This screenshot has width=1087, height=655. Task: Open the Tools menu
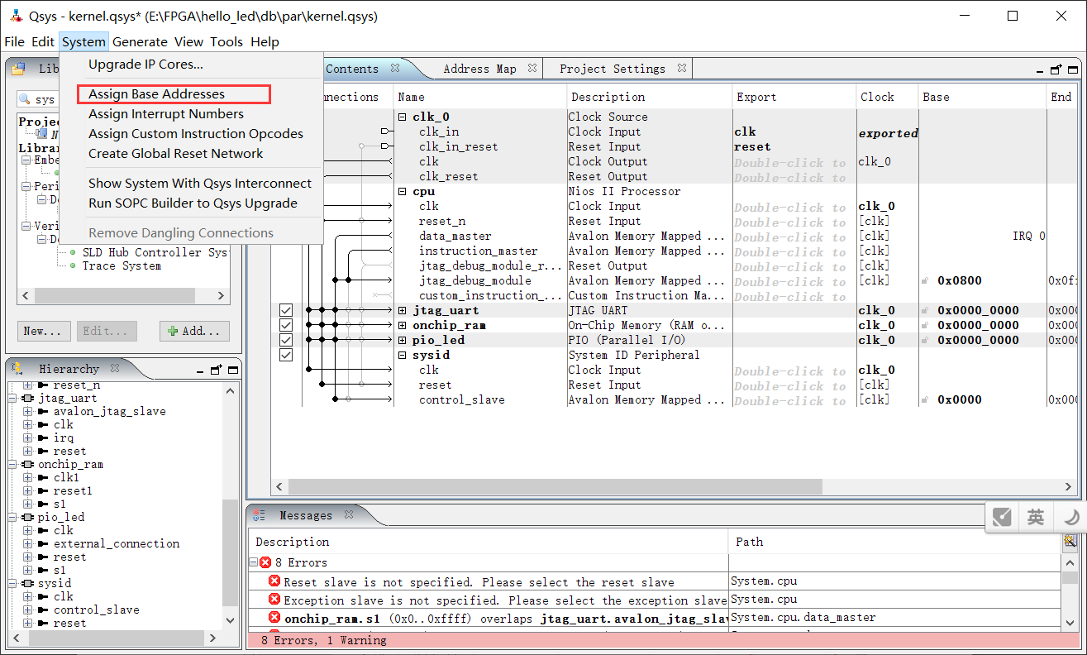[x=226, y=41]
